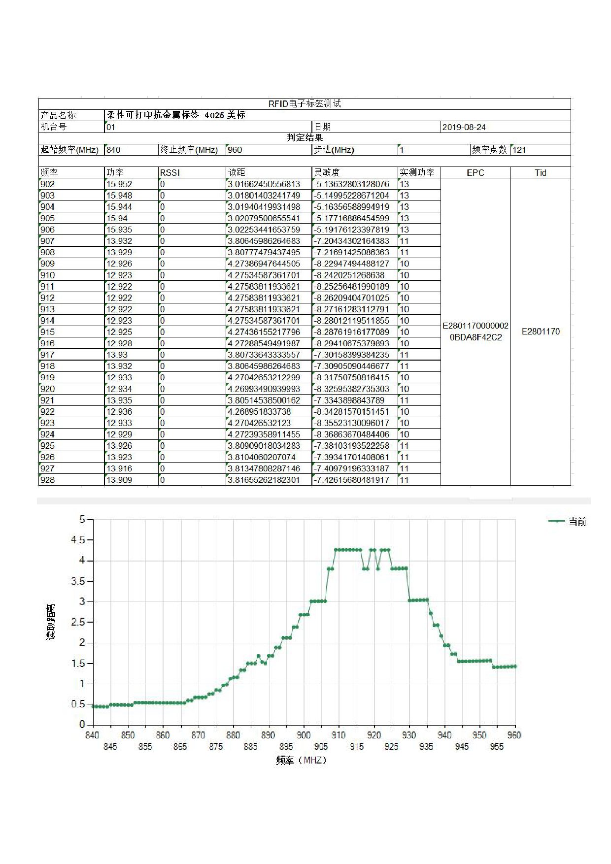Select the EPC value E2801170000002 0BDA8F42C2
Image resolution: width=611 pixels, height=864 pixels.
475,332
